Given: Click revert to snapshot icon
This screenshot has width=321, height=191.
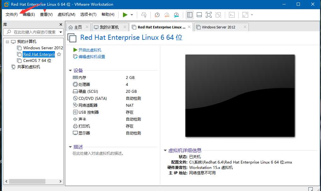Looking at the screenshot, I should (x=167, y=15).
